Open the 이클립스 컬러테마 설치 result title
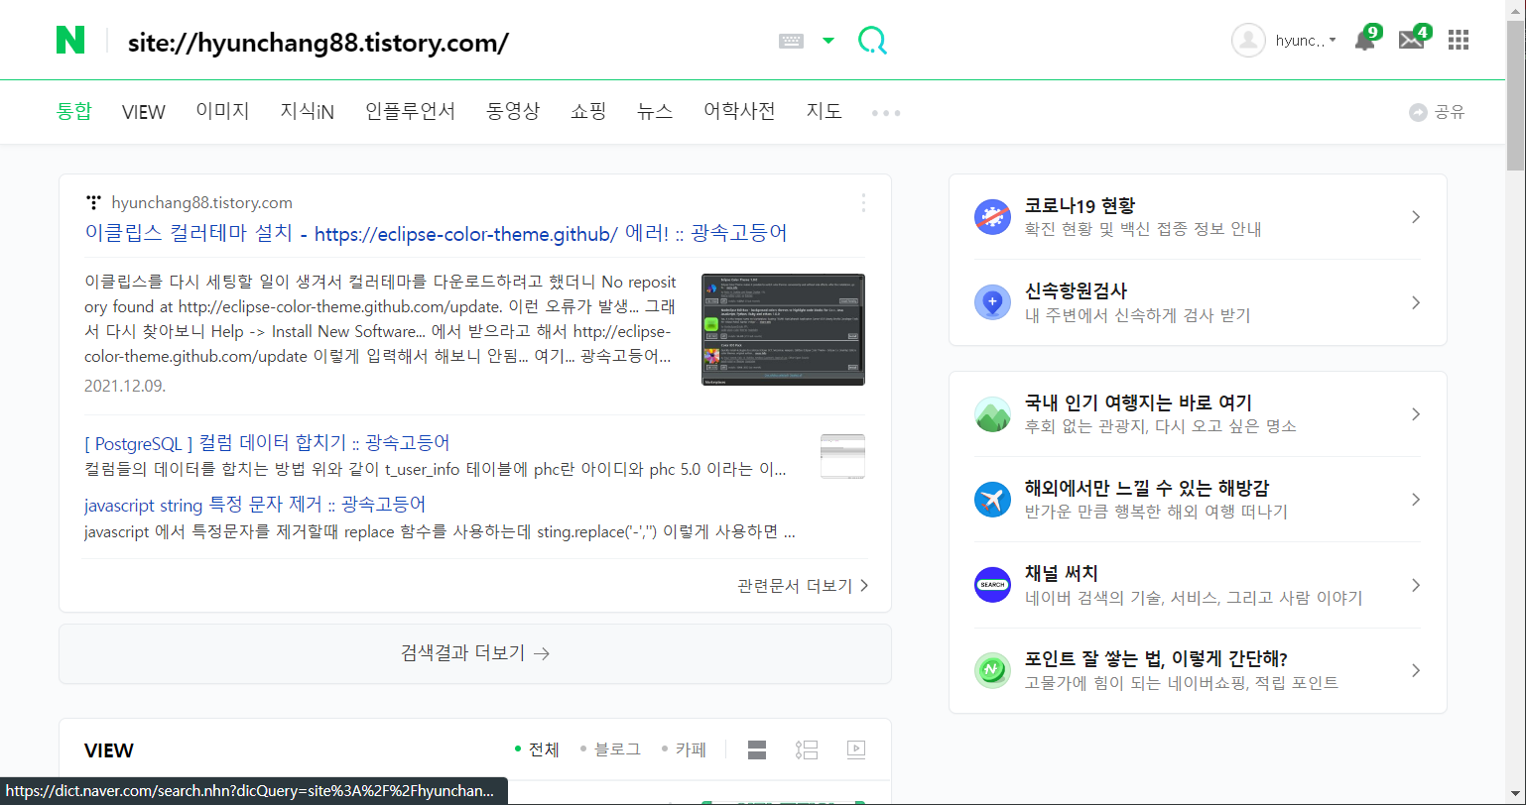Viewport: 1526px width, 805px height. (x=437, y=233)
